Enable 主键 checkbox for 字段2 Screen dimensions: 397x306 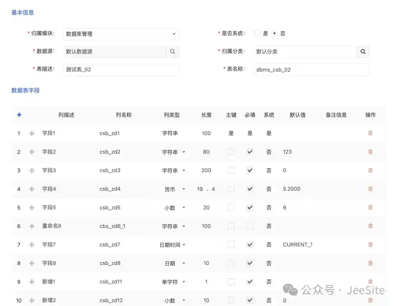pos(231,152)
